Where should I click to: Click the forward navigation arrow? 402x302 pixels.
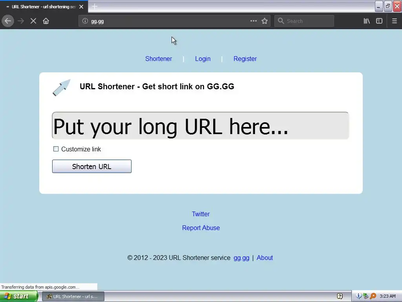pos(21,21)
